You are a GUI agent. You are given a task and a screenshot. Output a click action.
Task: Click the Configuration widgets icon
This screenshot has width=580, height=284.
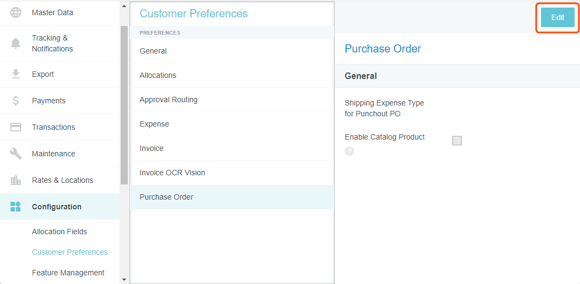pos(16,207)
